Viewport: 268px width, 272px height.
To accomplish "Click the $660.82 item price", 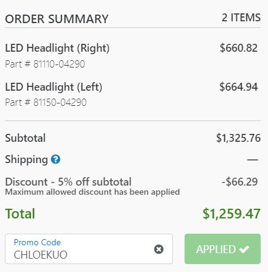I will pyautogui.click(x=239, y=48).
